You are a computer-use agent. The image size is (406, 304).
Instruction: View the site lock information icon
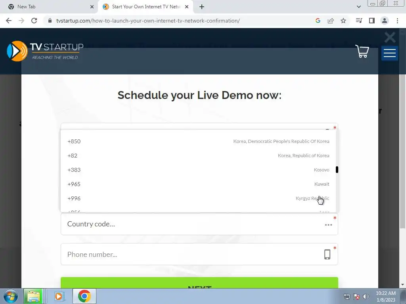[x=50, y=21]
